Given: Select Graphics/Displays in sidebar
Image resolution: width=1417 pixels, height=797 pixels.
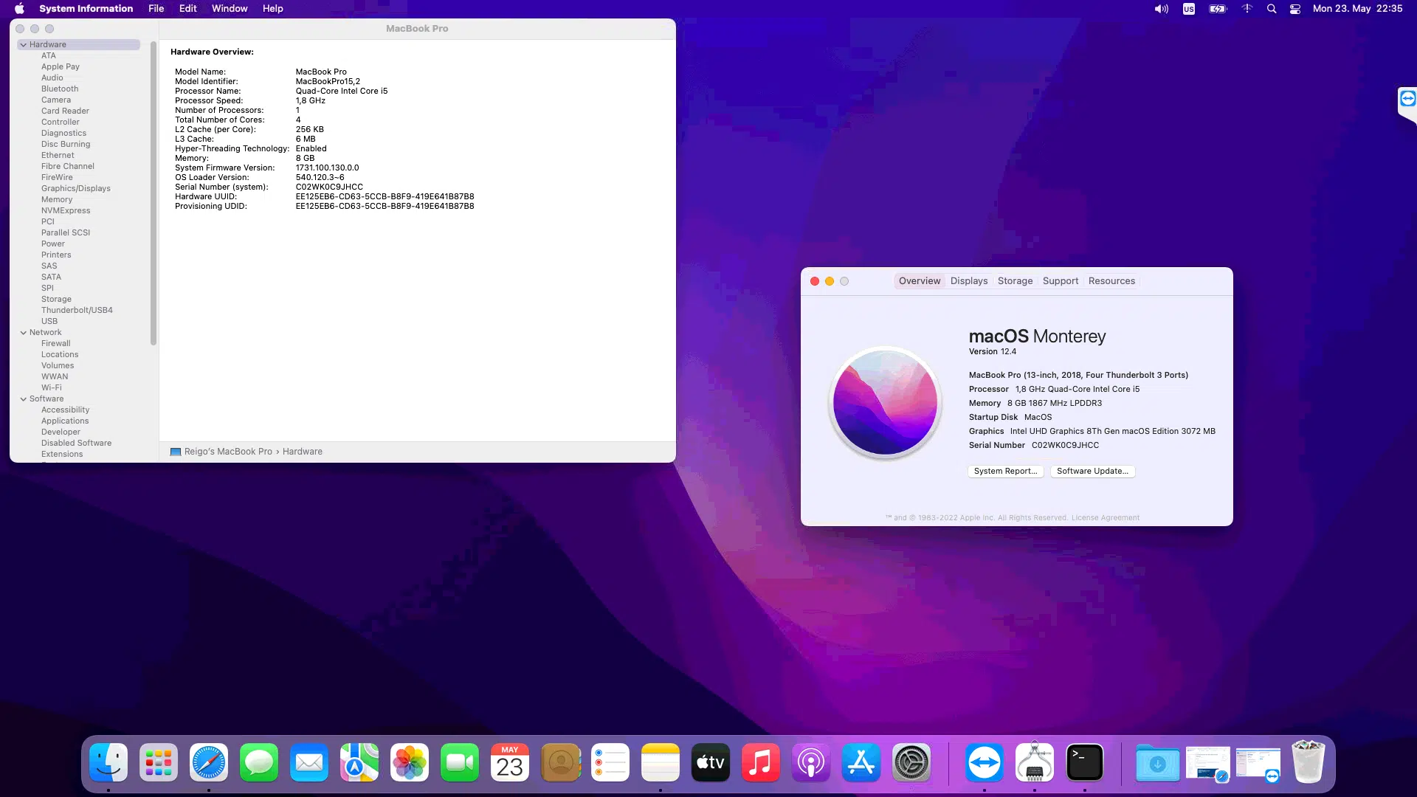Looking at the screenshot, I should point(76,189).
